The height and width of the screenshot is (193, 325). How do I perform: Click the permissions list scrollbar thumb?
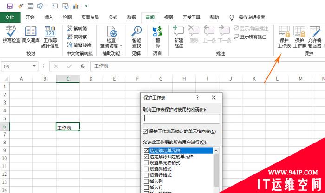(216, 170)
